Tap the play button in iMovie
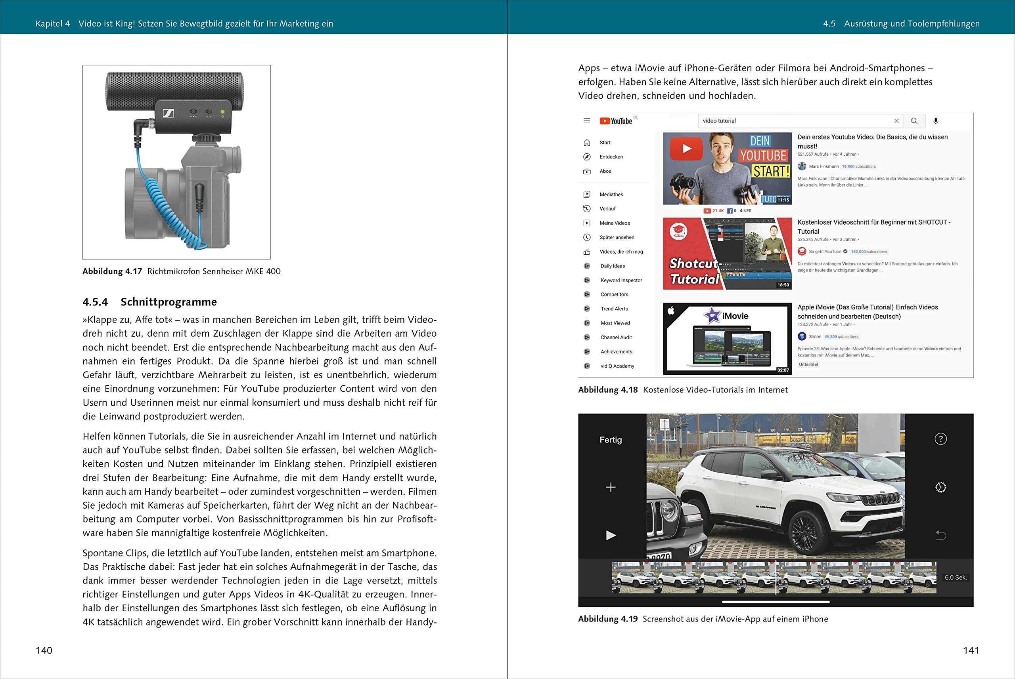Viewport: 1015px width, 679px height. point(611,536)
